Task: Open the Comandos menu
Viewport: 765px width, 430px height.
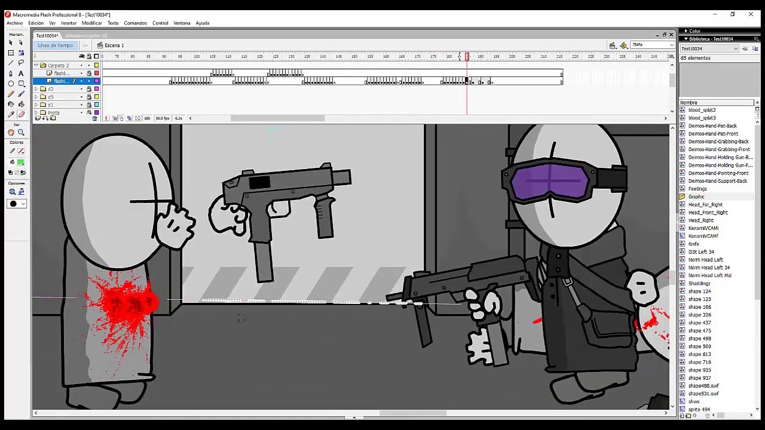Action: [136, 23]
